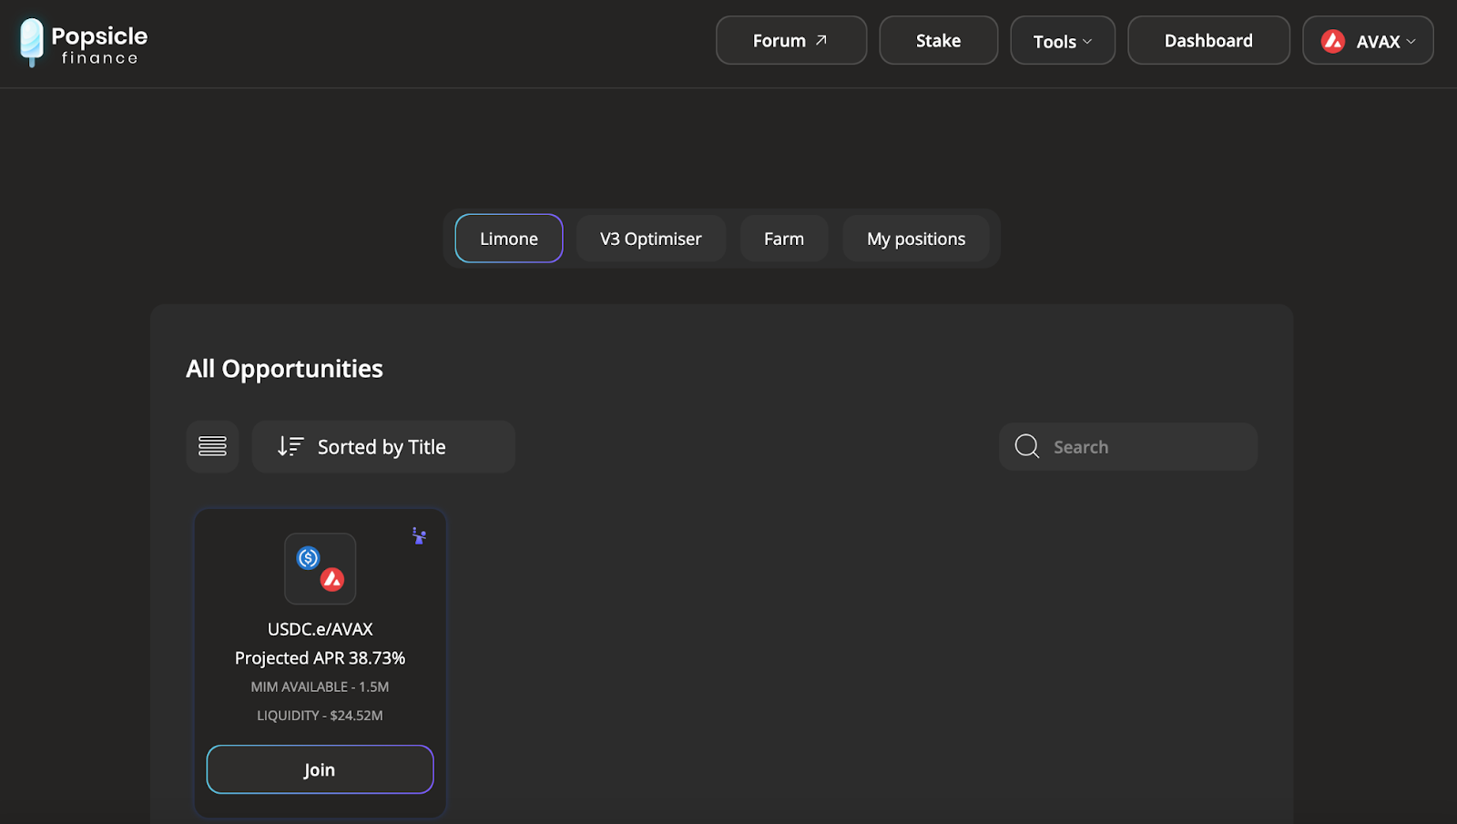Click the Popsicle Finance logo
The width and height of the screenshot is (1457, 824).
point(83,43)
